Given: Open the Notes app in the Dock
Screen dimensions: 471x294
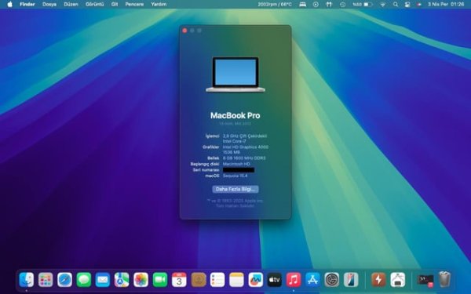Looking at the screenshot, I should pos(236,280).
